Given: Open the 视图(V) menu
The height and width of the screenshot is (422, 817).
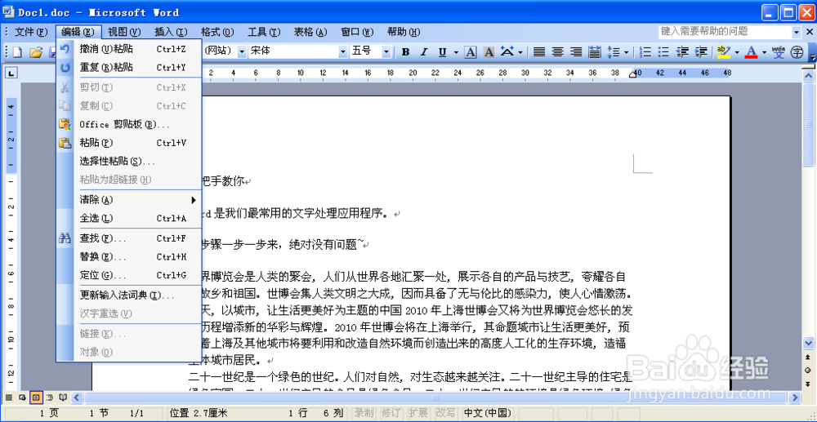Looking at the screenshot, I should click(124, 32).
